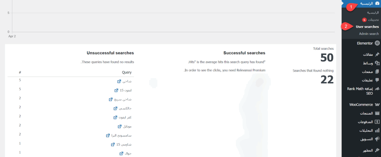Open the تحديثات updates submenu item
This screenshot has height=157, width=381.
click(x=373, y=20)
